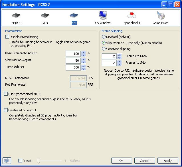Open the Game Fixes disc icon

(161, 15)
